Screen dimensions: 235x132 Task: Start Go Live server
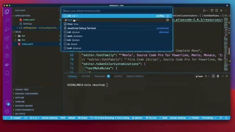pyautogui.click(x=151, y=118)
